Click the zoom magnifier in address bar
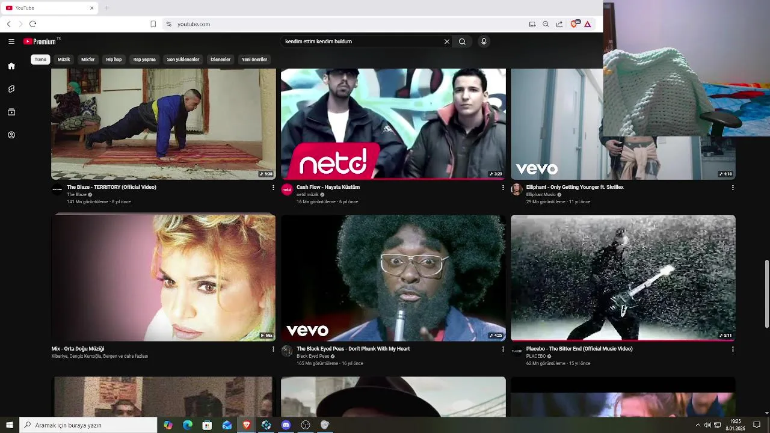 (546, 24)
